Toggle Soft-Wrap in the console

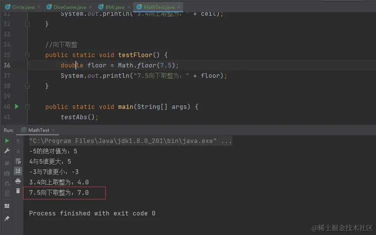pos(18,161)
